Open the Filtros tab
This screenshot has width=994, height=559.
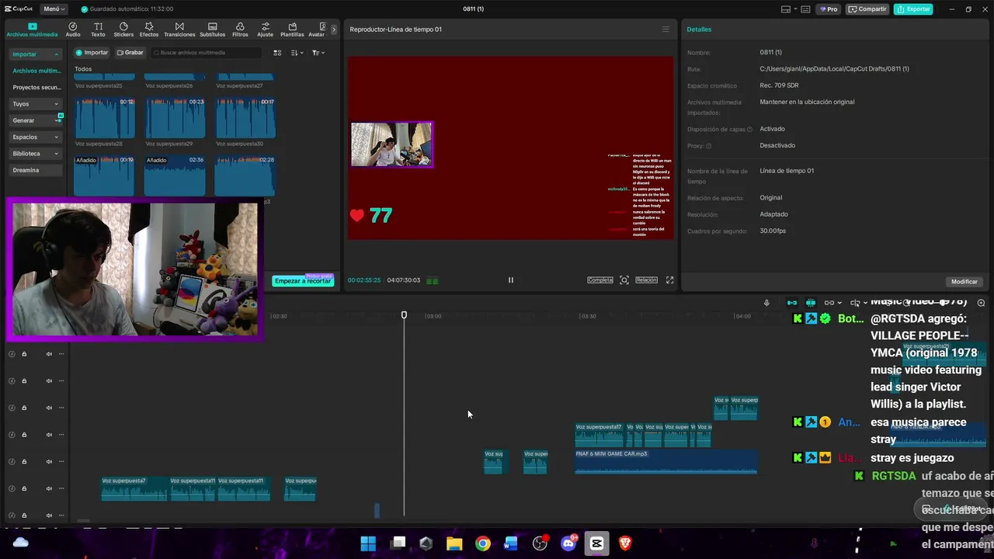point(240,30)
